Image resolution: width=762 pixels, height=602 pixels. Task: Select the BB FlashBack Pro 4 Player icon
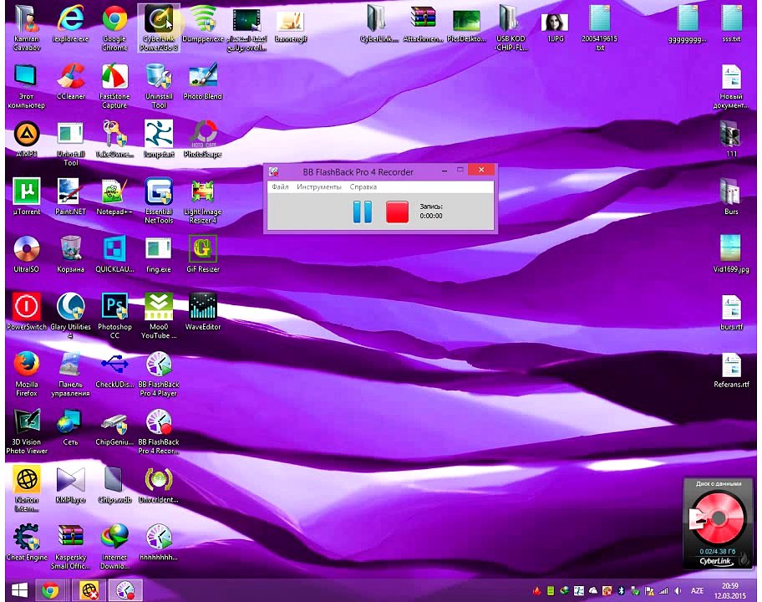tap(159, 374)
